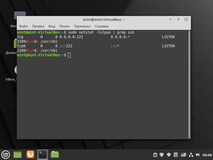Click the text 0.0.0.0:222 in the output
The image size is (213, 160).
coord(71,37)
